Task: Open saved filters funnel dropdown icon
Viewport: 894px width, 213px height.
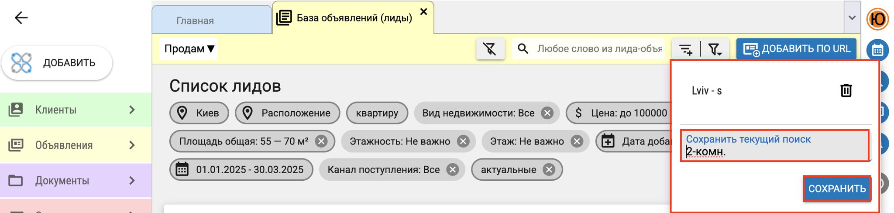Action: [x=715, y=49]
